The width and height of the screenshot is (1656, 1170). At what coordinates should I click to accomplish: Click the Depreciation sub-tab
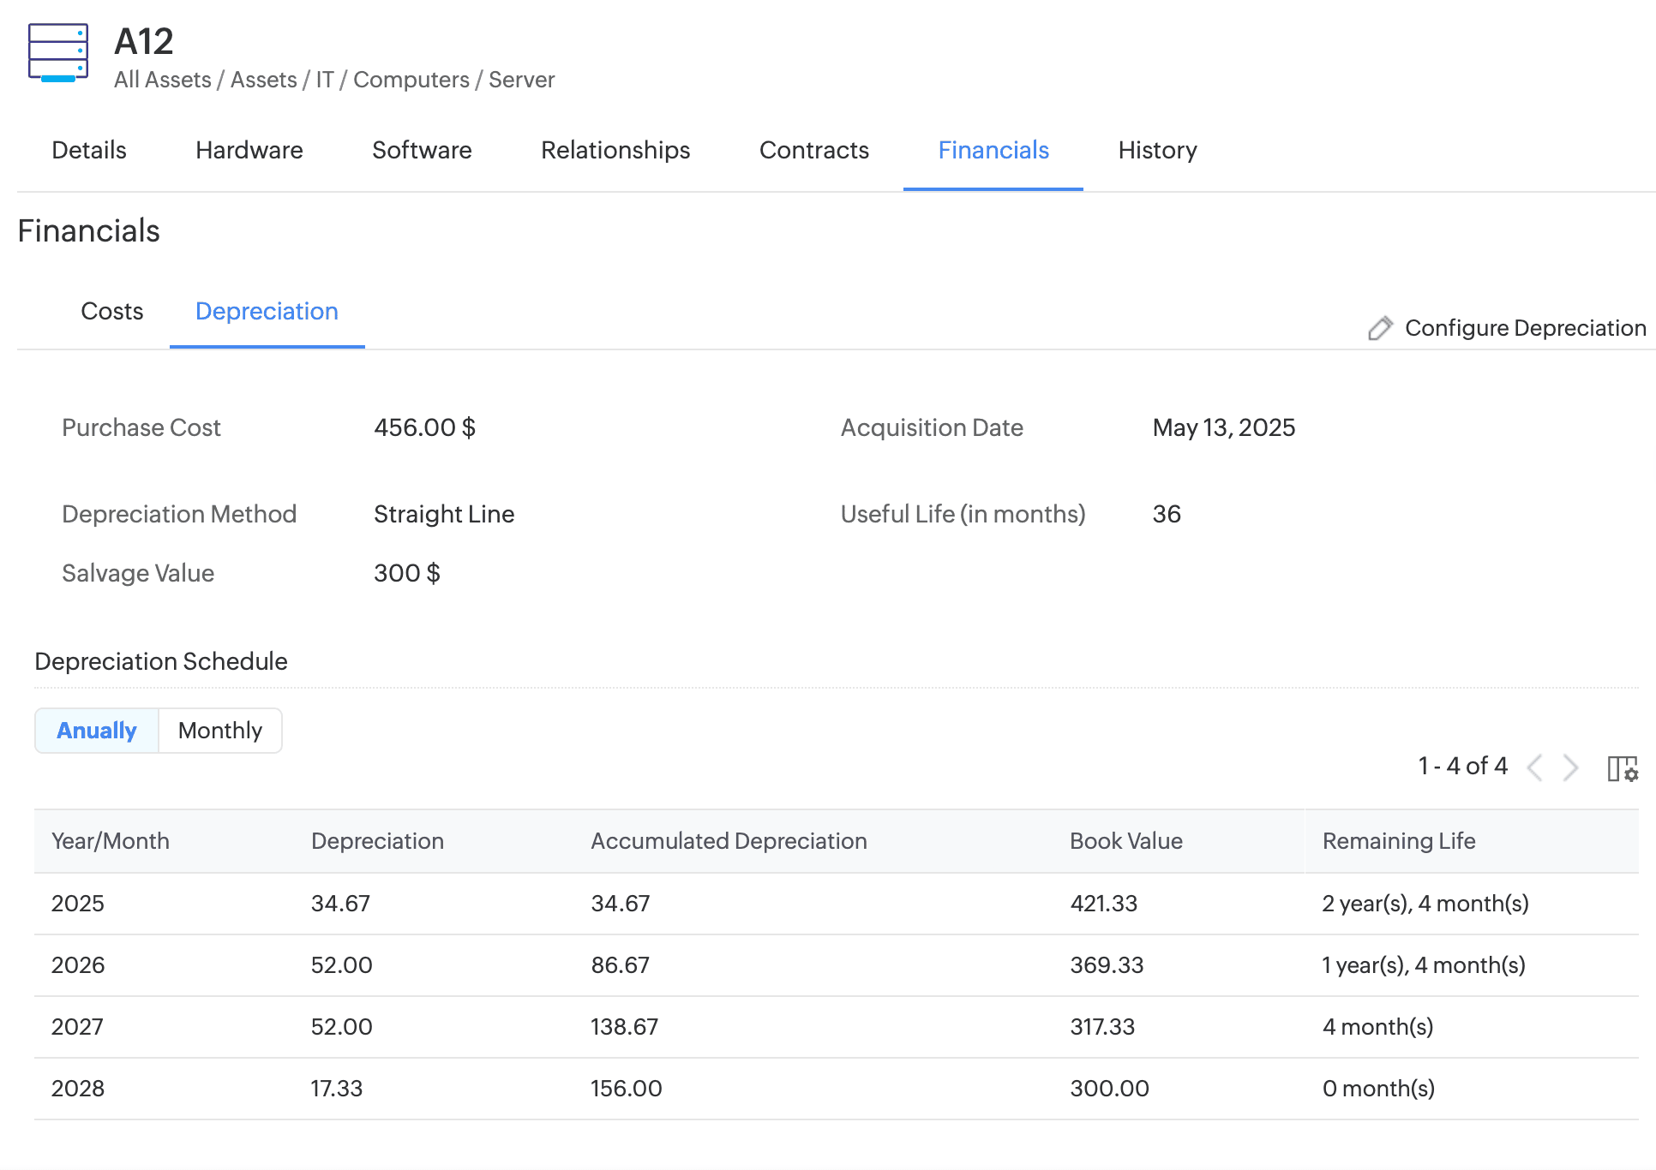click(267, 312)
